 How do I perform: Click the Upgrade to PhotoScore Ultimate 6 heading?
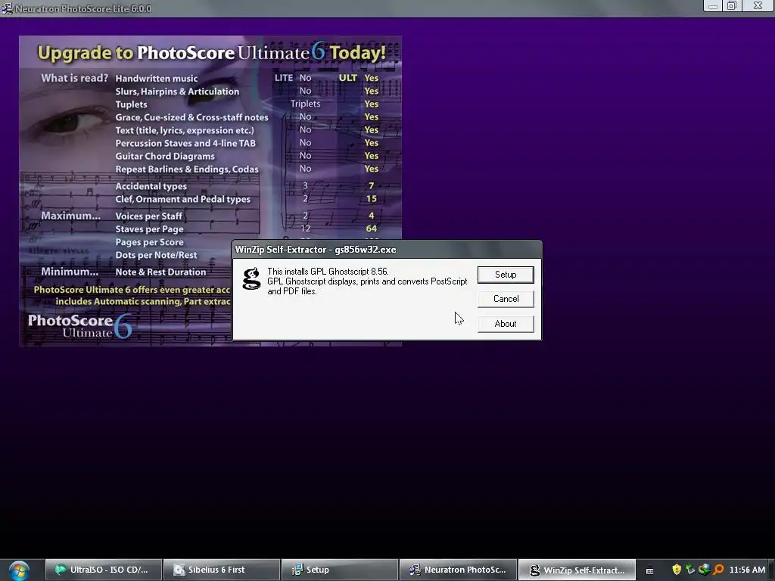tap(212, 52)
